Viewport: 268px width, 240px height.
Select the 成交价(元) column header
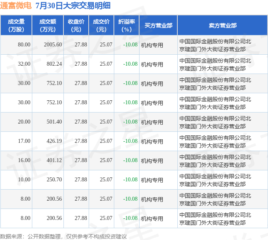101,25
